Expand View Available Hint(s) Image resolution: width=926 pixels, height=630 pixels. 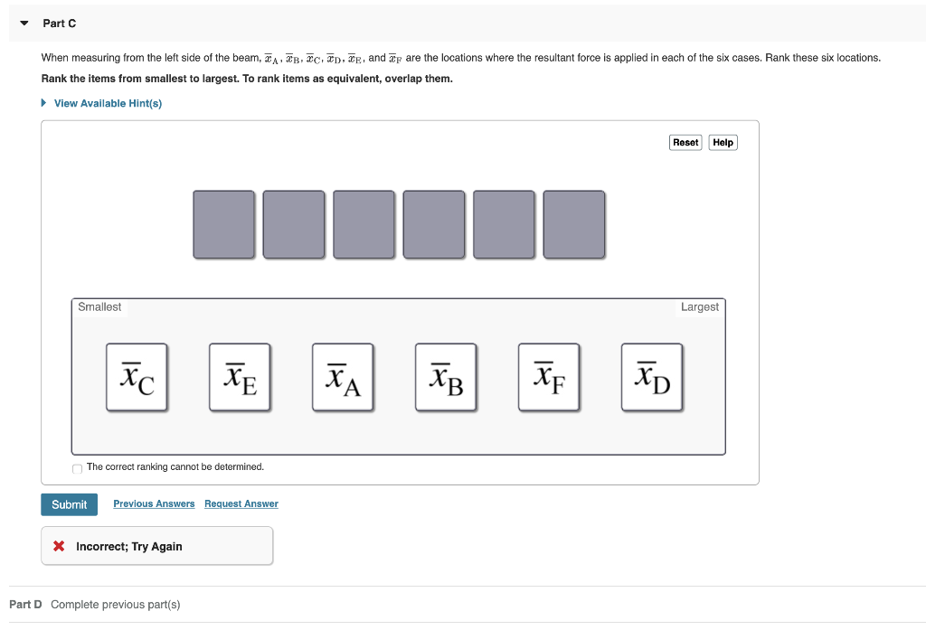click(100, 102)
